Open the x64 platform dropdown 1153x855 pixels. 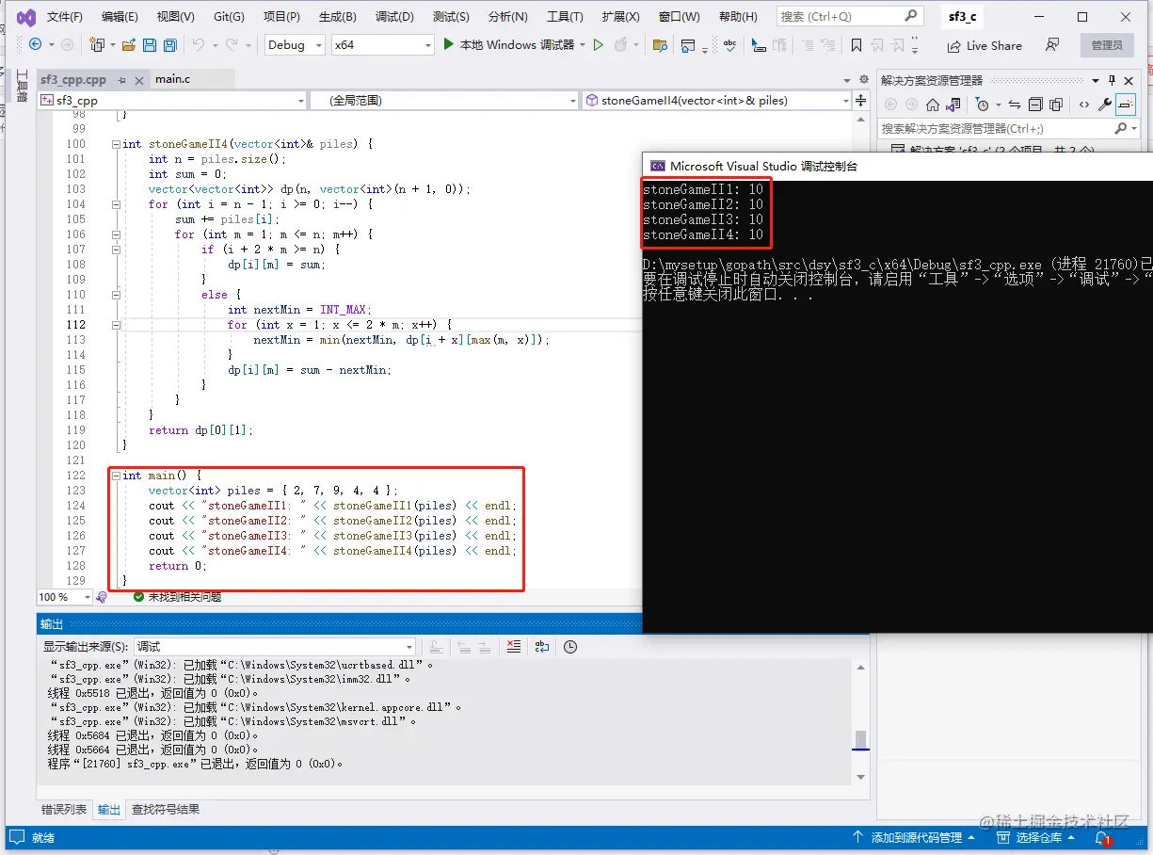[383, 44]
